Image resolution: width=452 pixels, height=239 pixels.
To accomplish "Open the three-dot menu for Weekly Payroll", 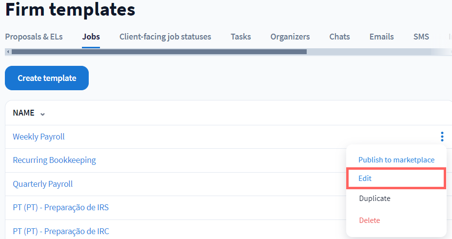I will point(442,137).
